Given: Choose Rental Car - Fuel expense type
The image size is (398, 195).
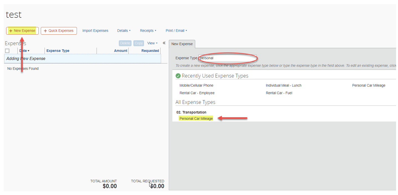Looking at the screenshot, I should [x=279, y=93].
